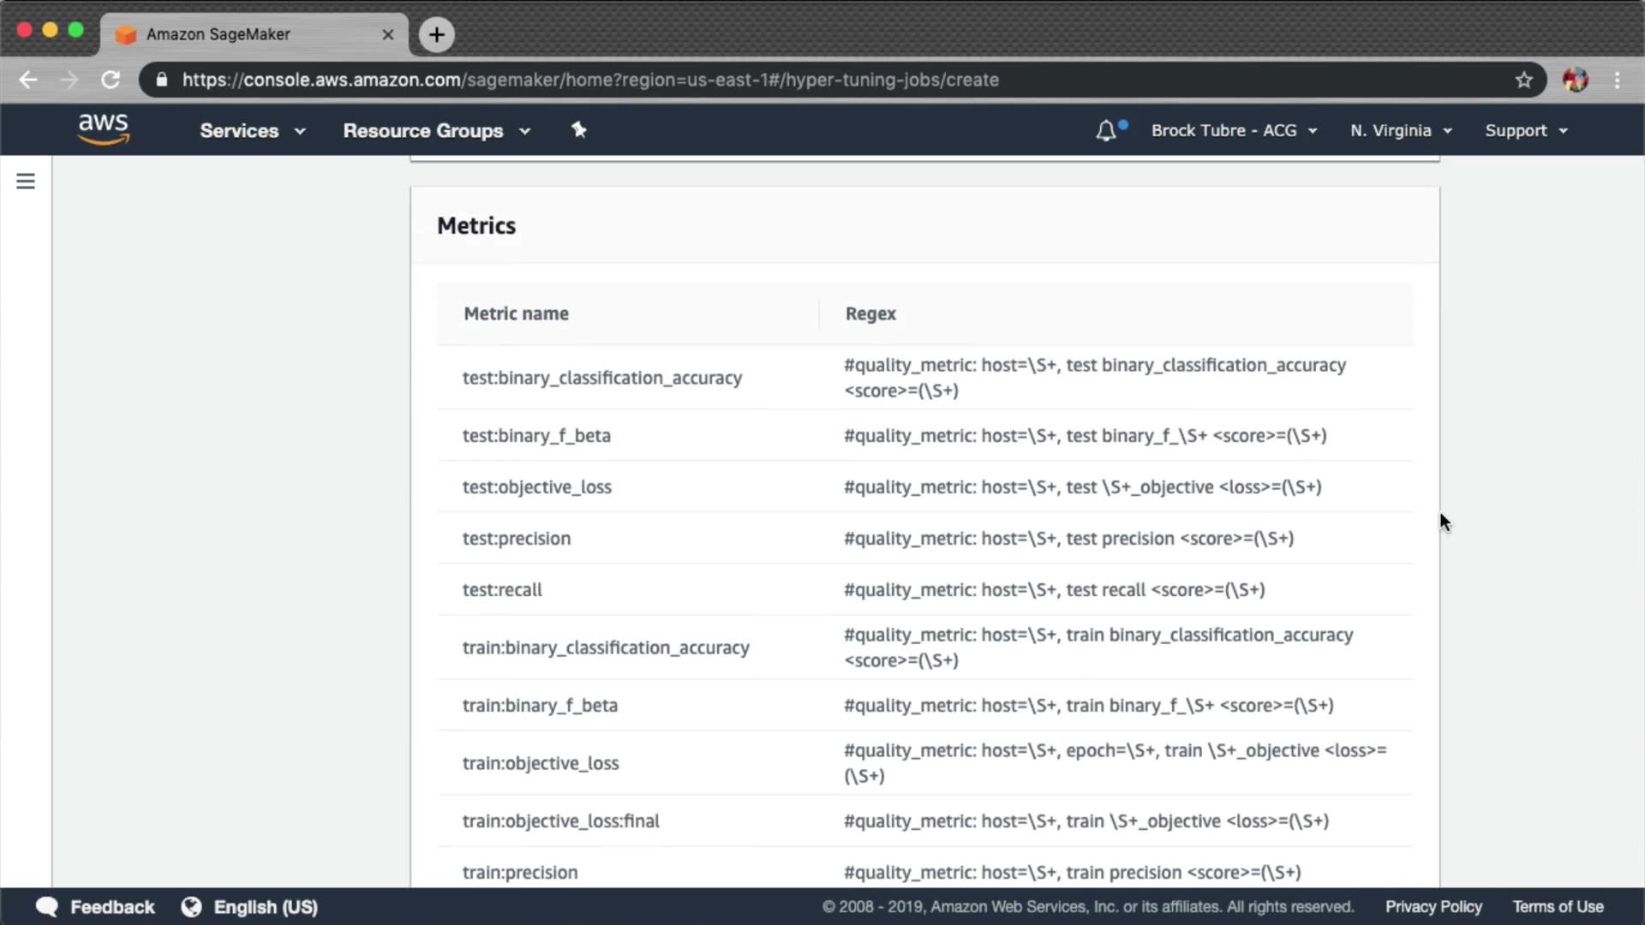This screenshot has width=1645, height=925.
Task: Open Chrome profile avatar
Action: click(1575, 80)
